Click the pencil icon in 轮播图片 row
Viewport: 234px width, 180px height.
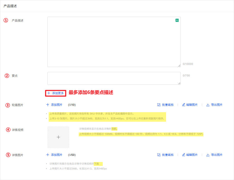184,105
